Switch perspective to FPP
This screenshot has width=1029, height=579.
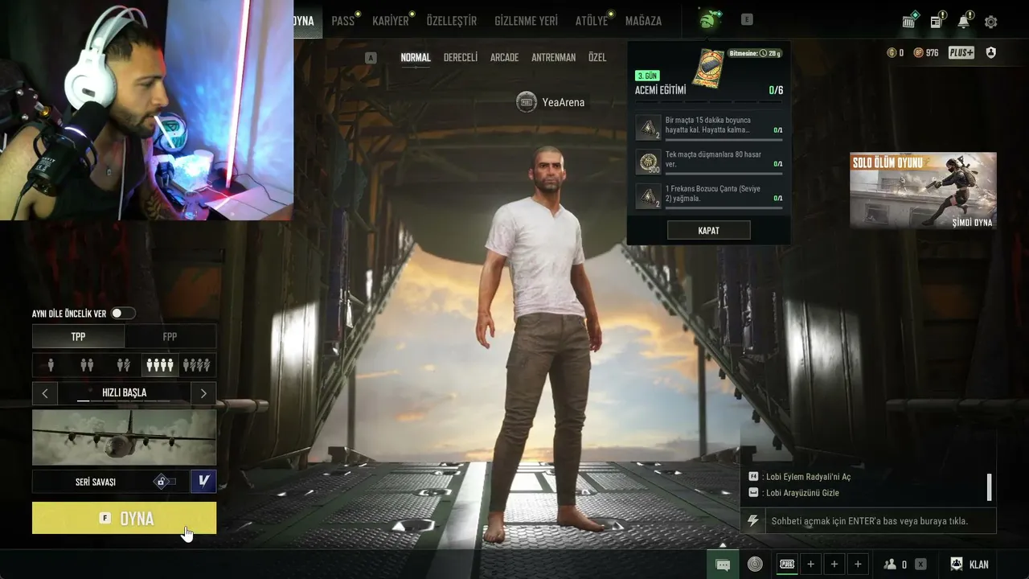coord(170,337)
